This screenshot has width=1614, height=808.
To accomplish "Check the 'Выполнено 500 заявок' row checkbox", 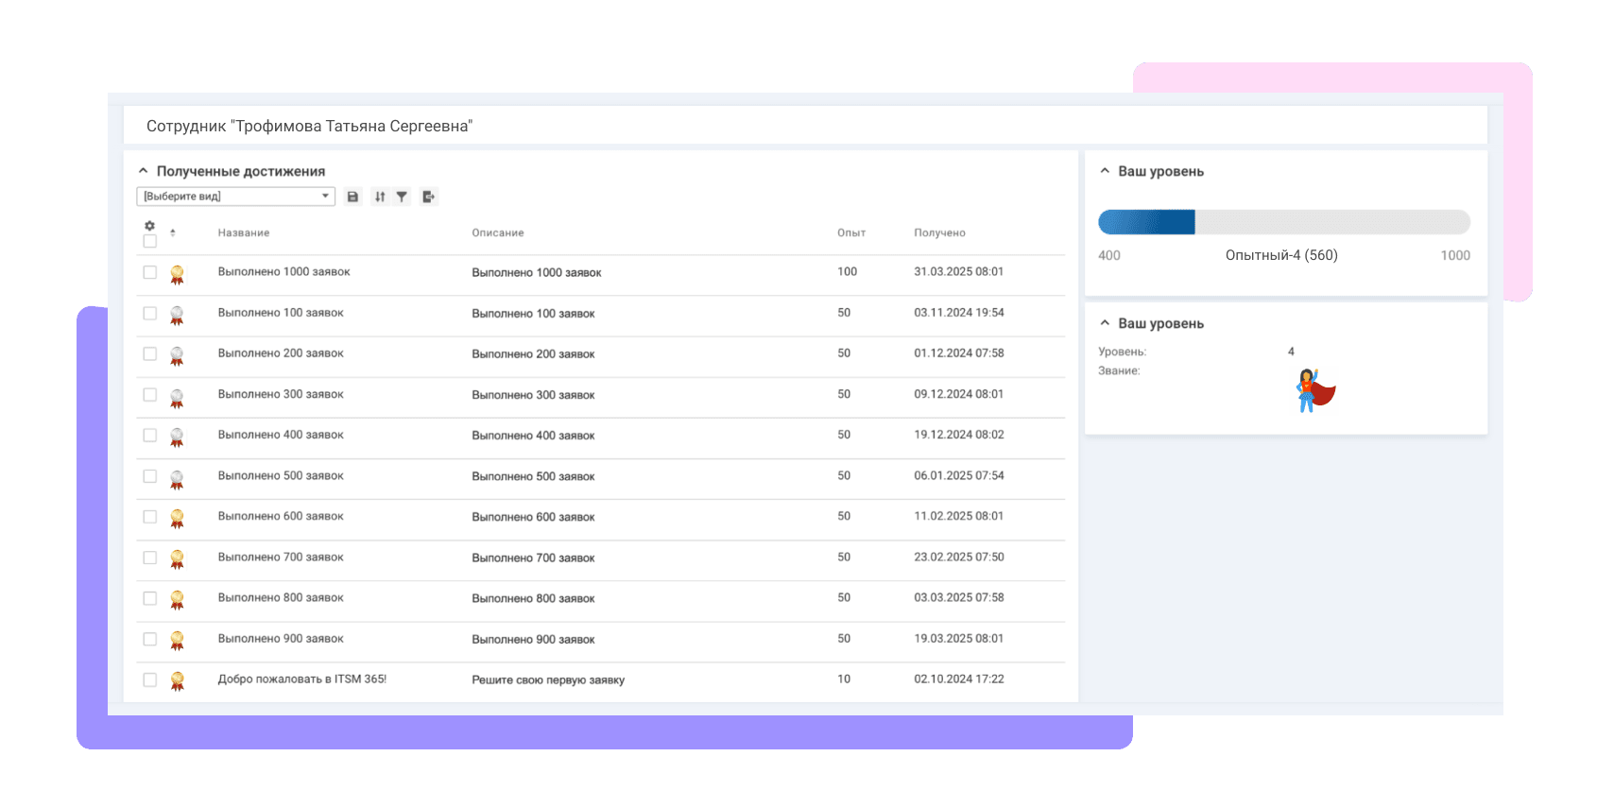I will click(149, 476).
